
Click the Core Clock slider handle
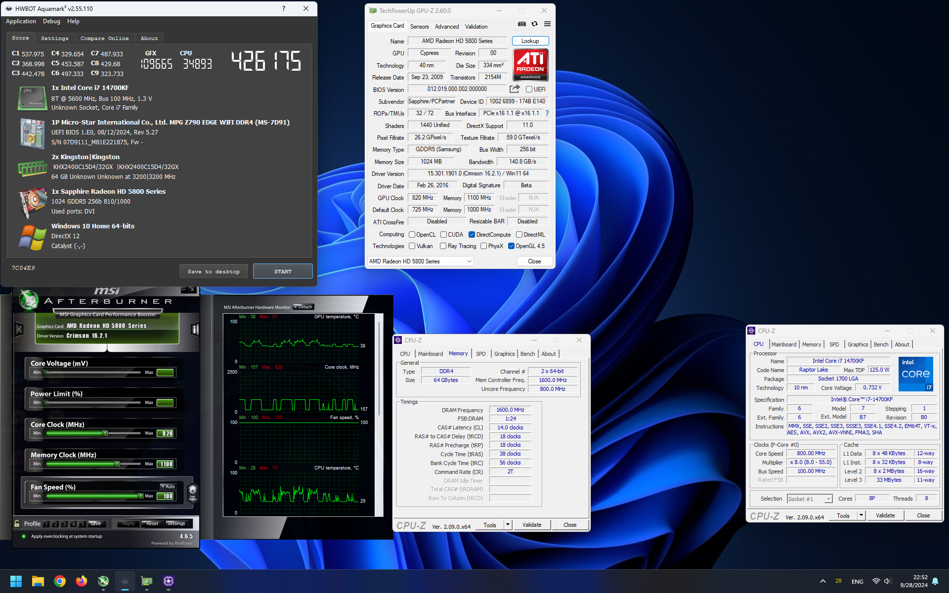point(105,433)
